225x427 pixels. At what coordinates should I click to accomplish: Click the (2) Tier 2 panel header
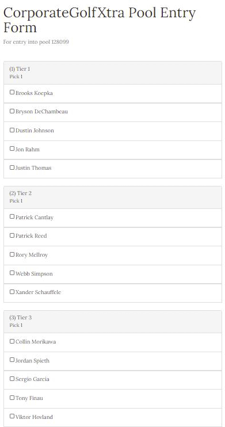coord(113,197)
